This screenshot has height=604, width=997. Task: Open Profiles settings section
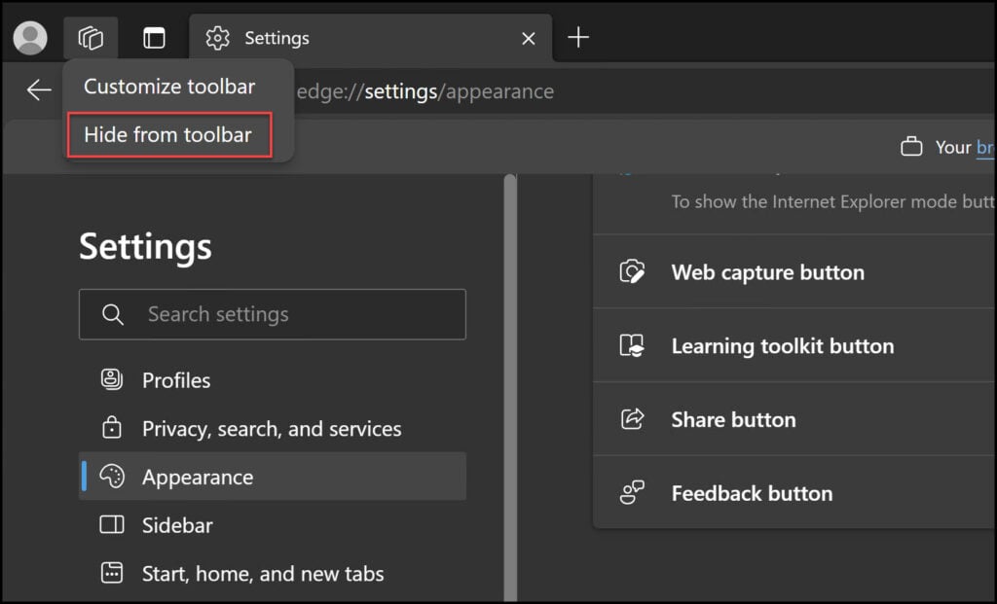coord(273,379)
